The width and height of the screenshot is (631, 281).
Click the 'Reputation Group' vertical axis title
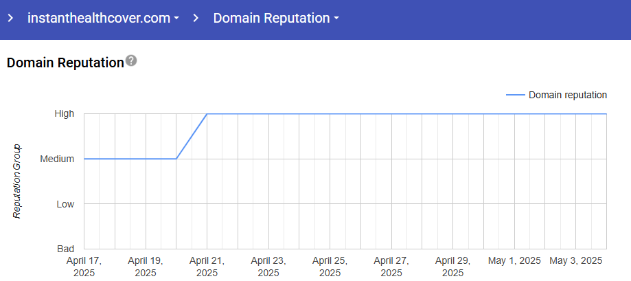(18, 181)
